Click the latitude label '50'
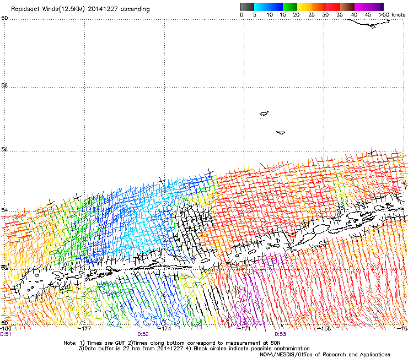 4,323
